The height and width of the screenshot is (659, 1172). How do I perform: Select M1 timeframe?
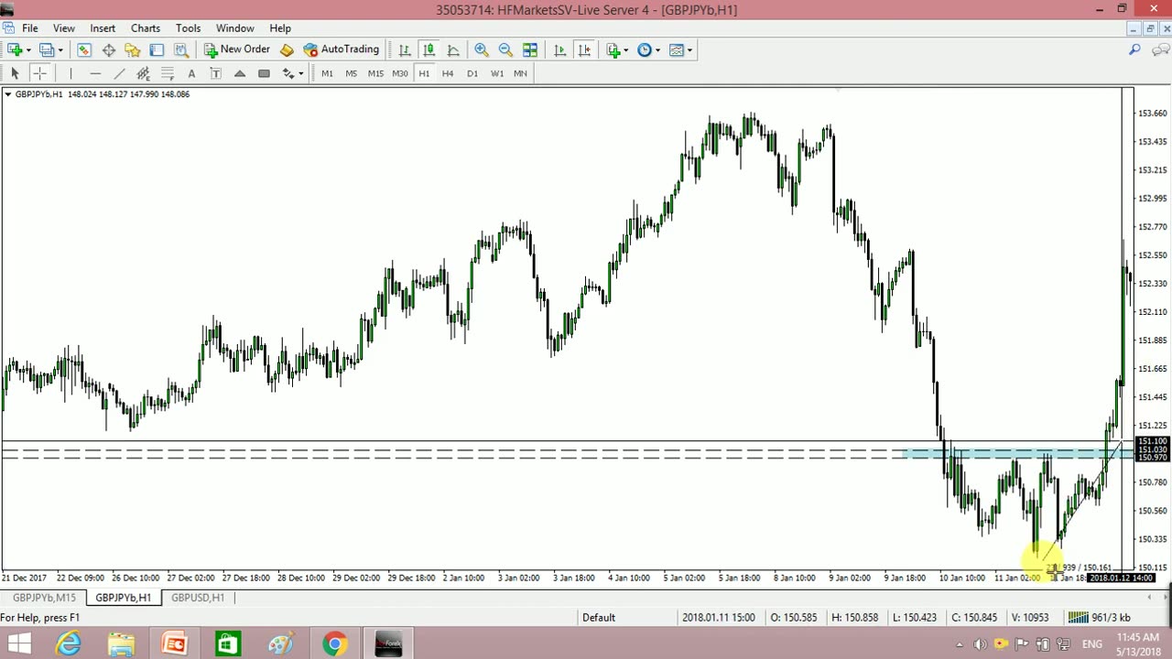(327, 73)
